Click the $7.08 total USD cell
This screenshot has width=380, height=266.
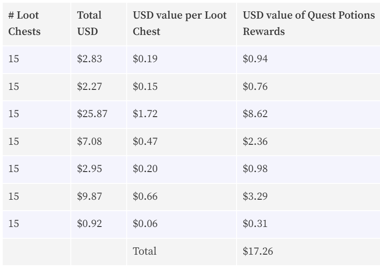click(99, 142)
